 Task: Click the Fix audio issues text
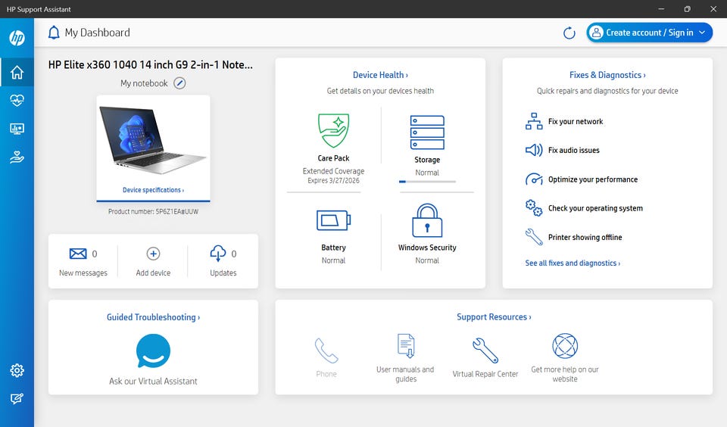(x=573, y=150)
